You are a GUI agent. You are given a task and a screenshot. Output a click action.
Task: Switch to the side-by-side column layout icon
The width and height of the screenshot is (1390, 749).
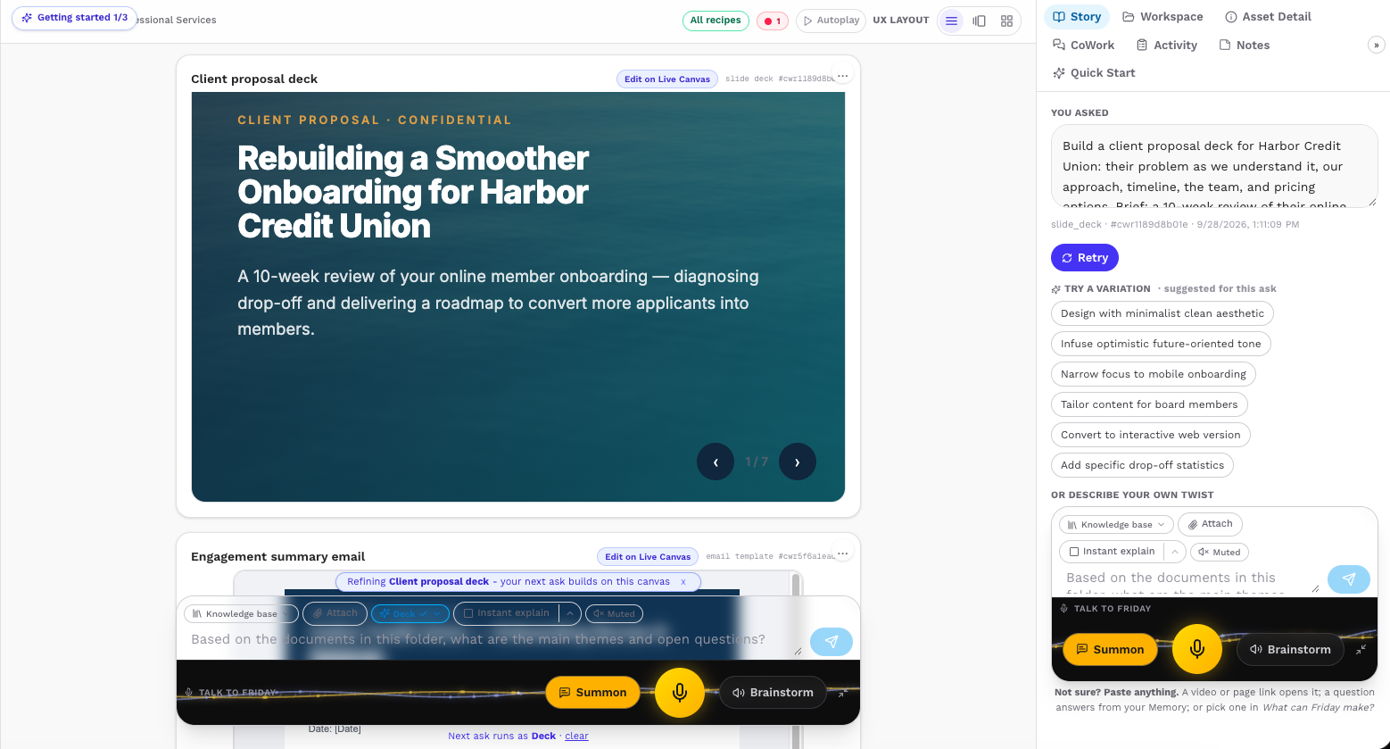(x=980, y=21)
